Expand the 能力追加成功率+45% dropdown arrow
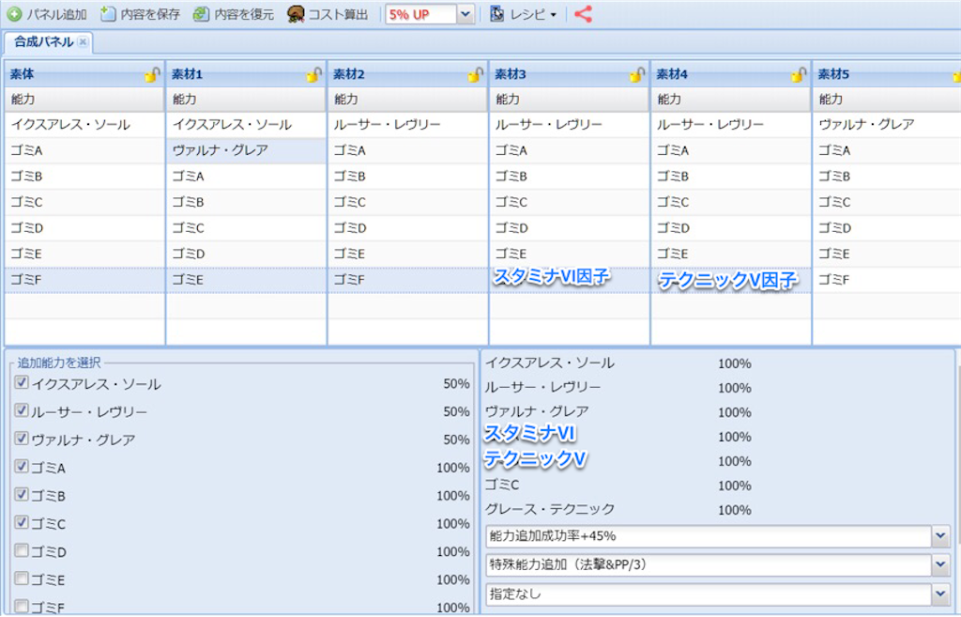Image resolution: width=961 pixels, height=617 pixels. (940, 536)
